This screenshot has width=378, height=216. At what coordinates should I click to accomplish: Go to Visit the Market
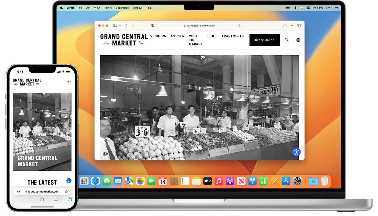[x=195, y=40]
